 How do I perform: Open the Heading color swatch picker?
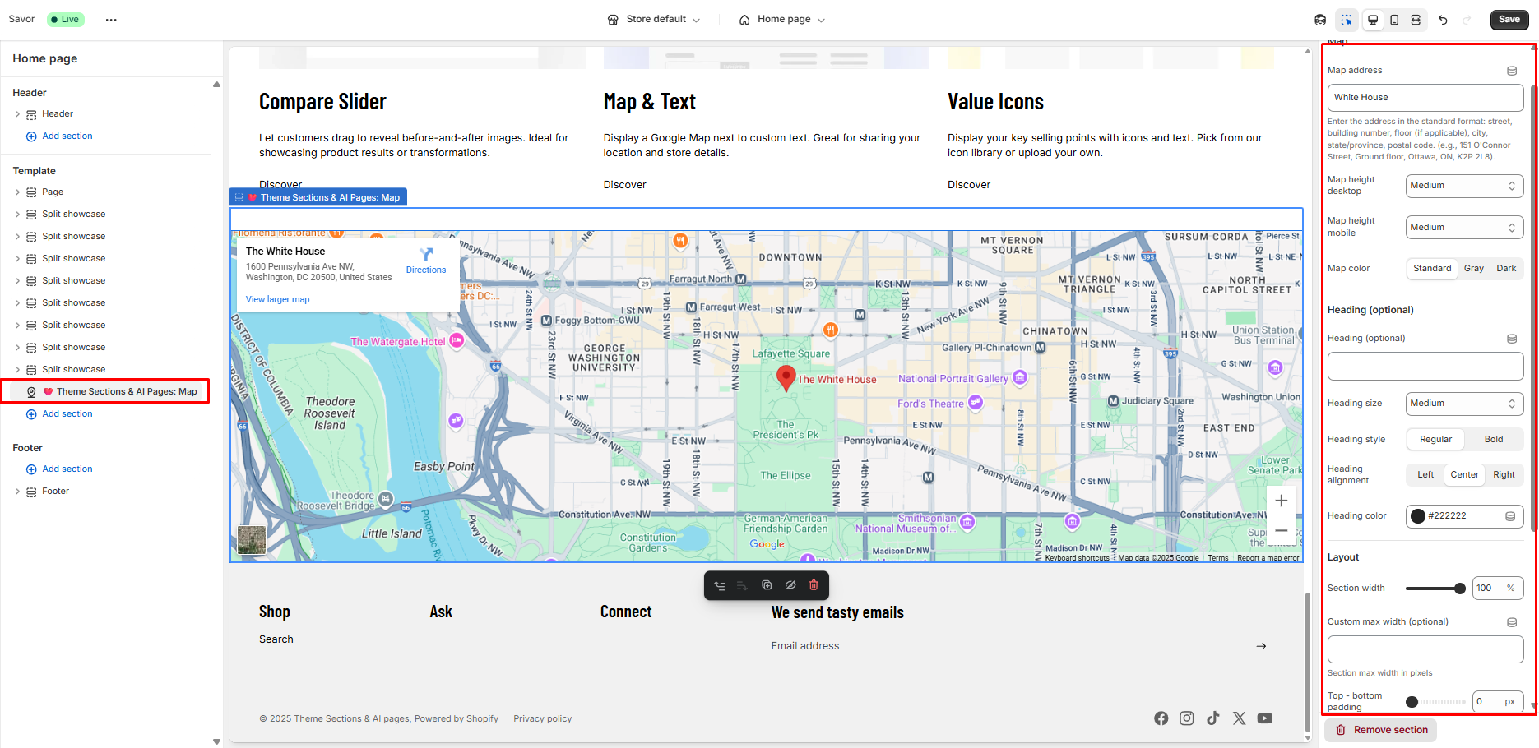1418,516
